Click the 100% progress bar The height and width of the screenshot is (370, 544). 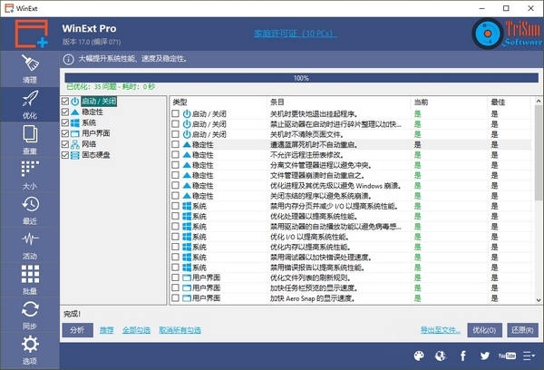[x=301, y=78]
